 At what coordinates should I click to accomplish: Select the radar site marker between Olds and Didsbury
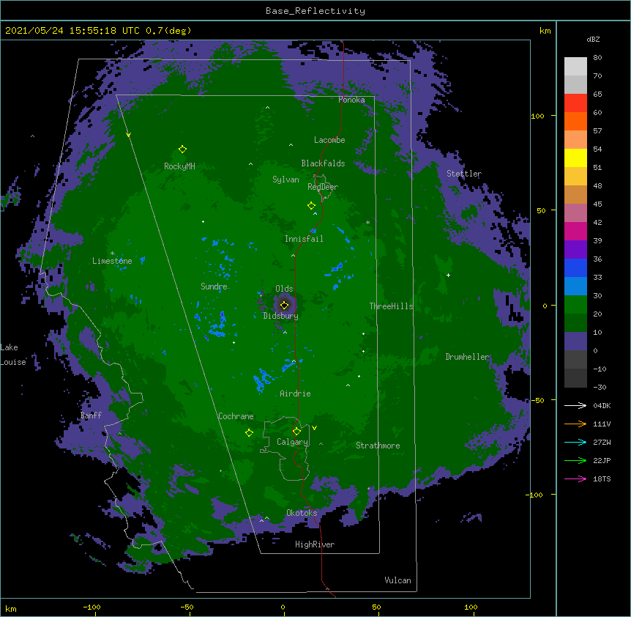284,305
